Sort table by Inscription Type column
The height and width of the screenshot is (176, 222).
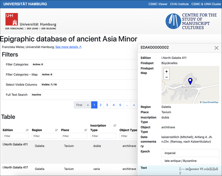pyautogui.click(x=115, y=126)
